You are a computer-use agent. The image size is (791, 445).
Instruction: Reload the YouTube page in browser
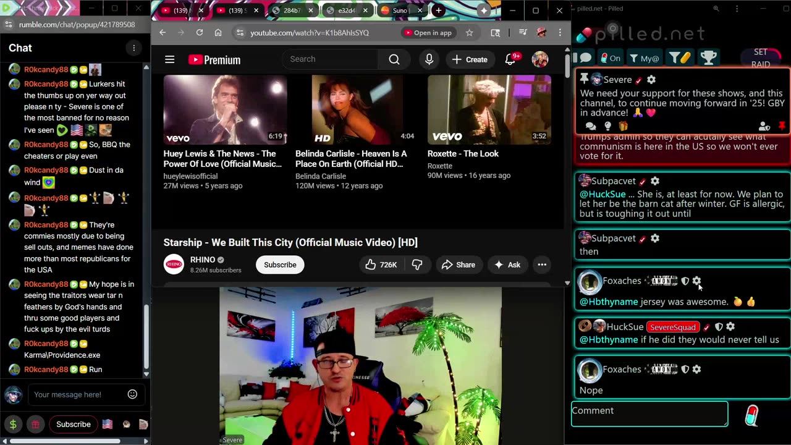coord(200,33)
